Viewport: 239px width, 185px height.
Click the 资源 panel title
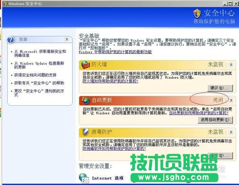[23, 40]
